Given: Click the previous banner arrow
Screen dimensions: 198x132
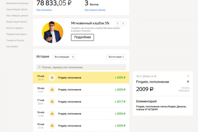Looking at the screenshot, I should click(117, 23).
